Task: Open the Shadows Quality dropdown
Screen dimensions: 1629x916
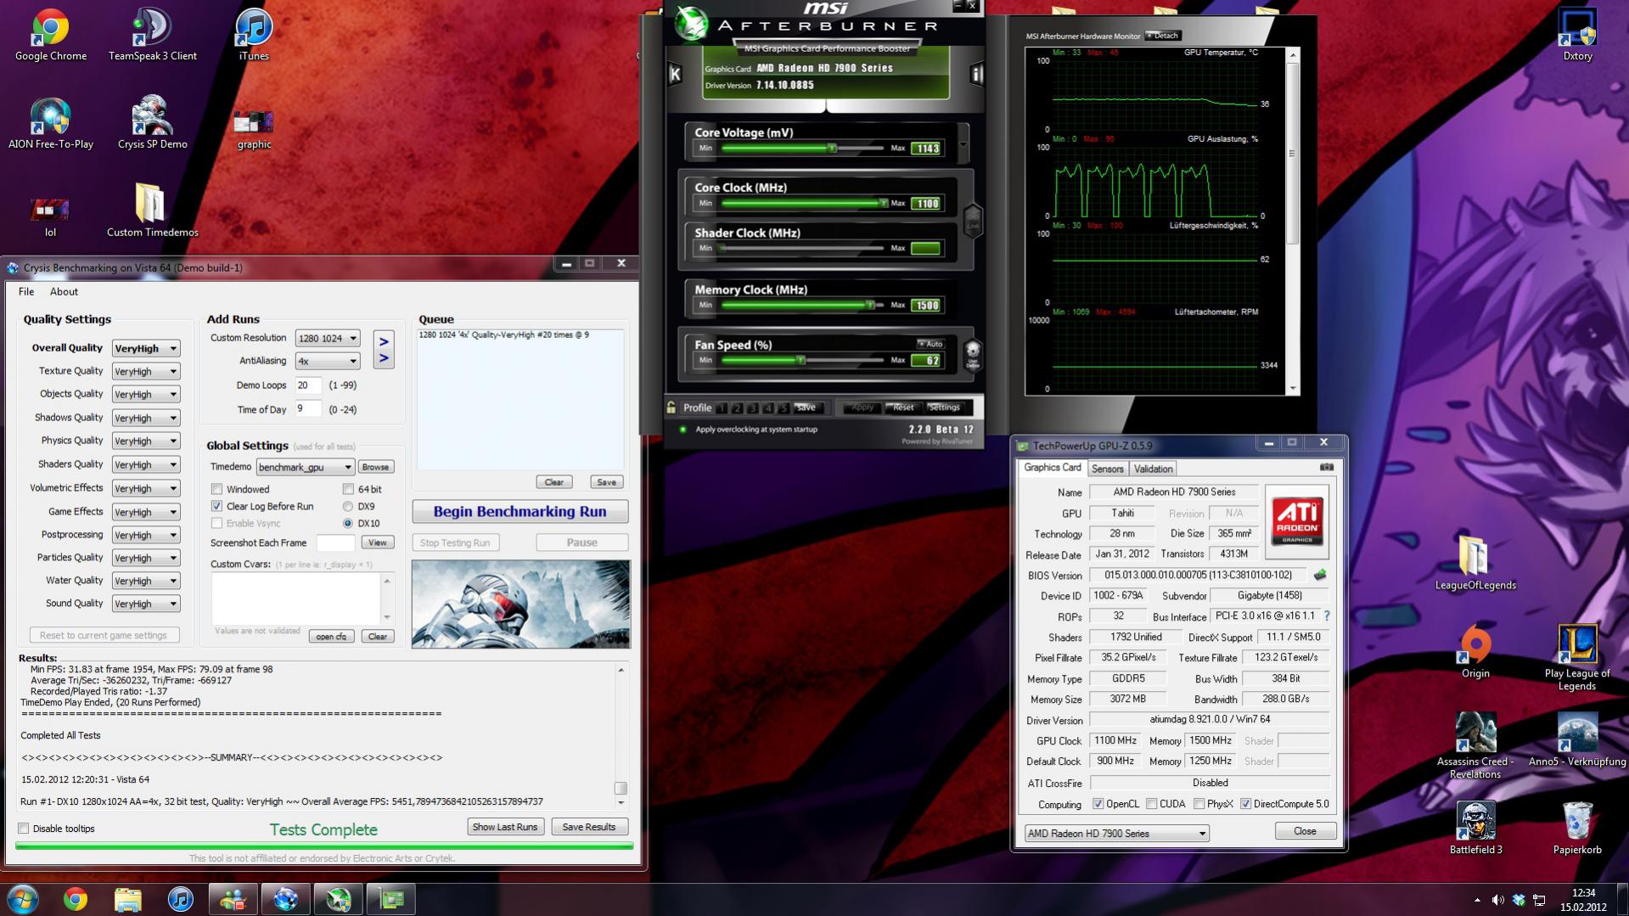Action: (146, 418)
